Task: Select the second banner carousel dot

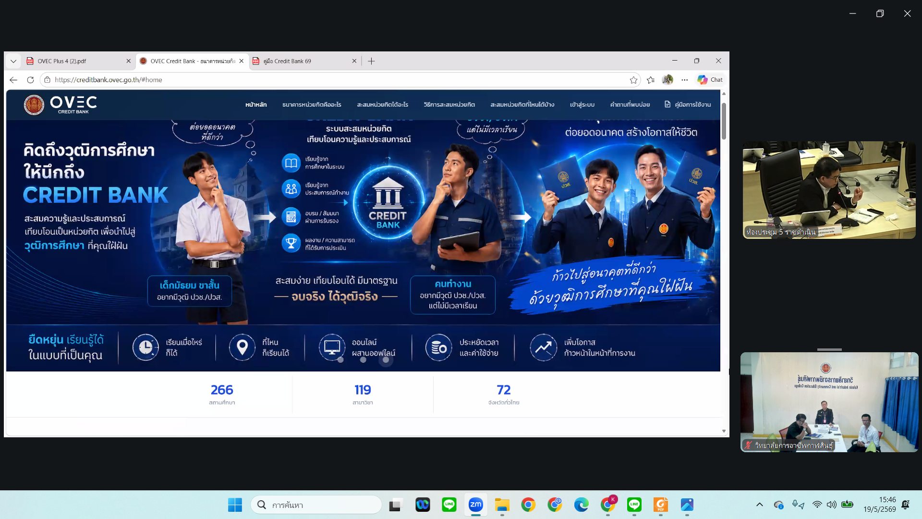Action: tap(363, 359)
